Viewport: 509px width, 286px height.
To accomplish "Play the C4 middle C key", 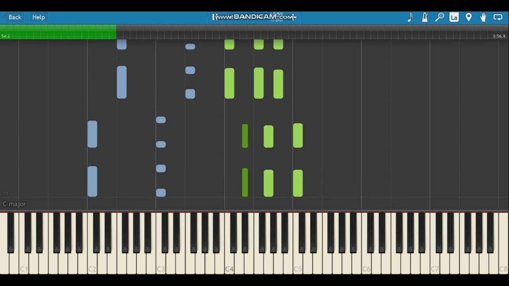I will point(229,264).
